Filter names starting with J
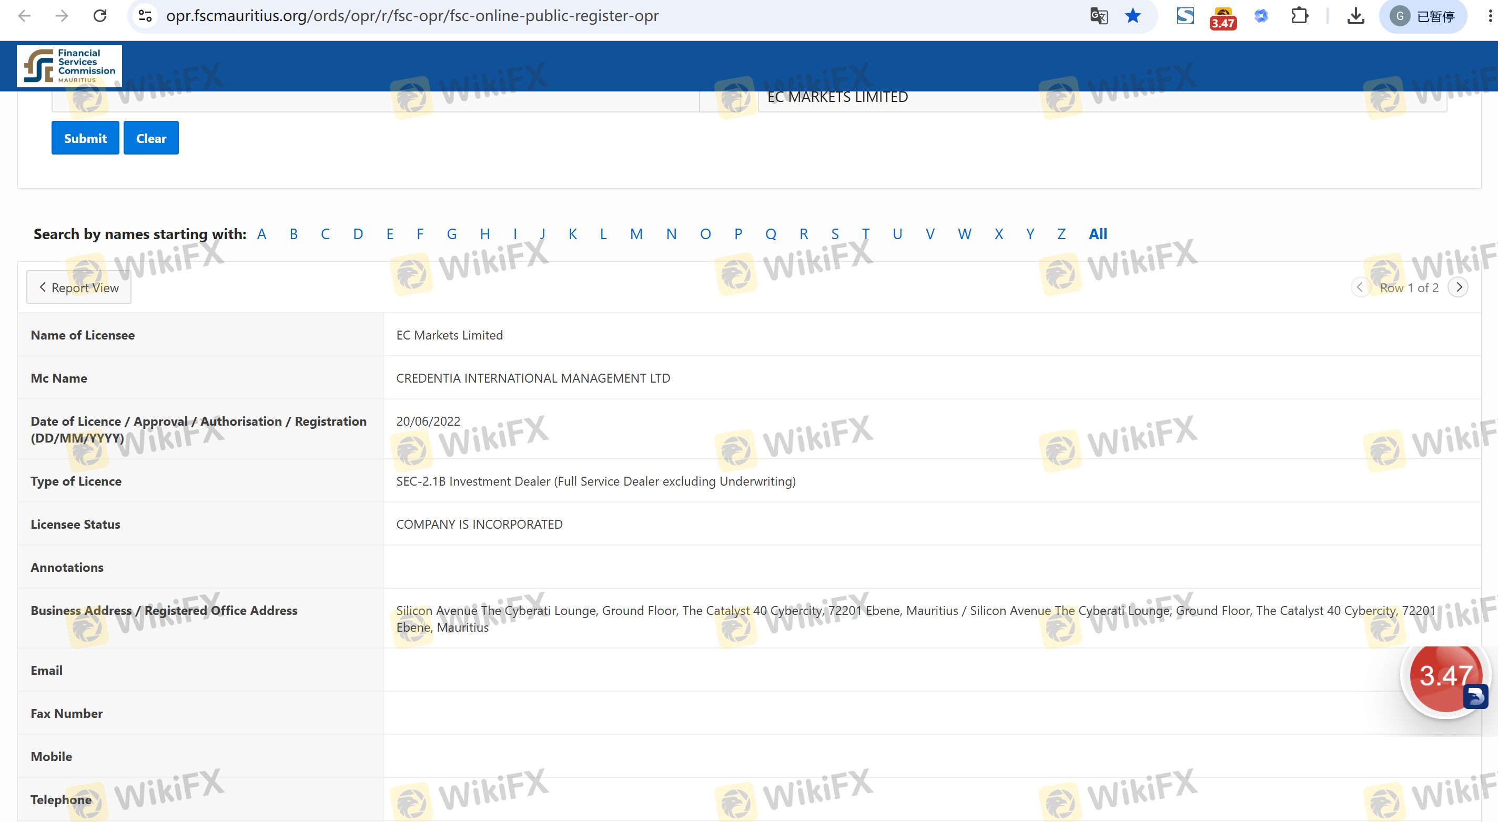The image size is (1498, 822). [x=542, y=233]
